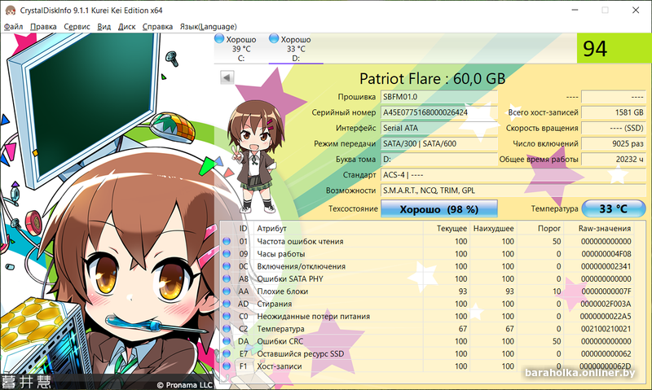The width and height of the screenshot is (652, 390).
Task: Click the drive letter field D:
Action: point(439,159)
